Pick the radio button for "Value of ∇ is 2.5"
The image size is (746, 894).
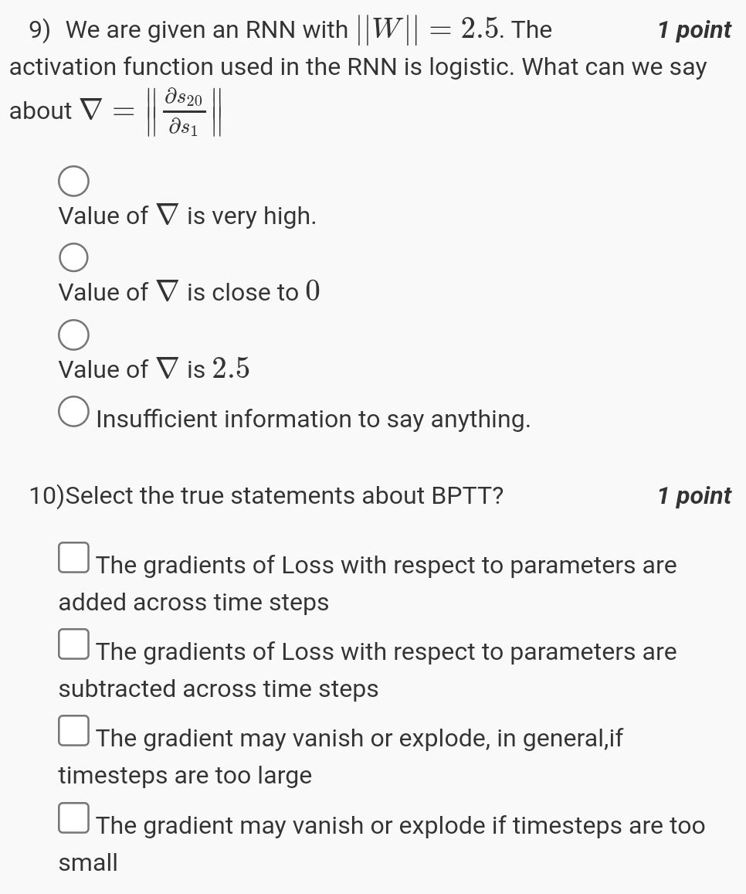click(73, 336)
